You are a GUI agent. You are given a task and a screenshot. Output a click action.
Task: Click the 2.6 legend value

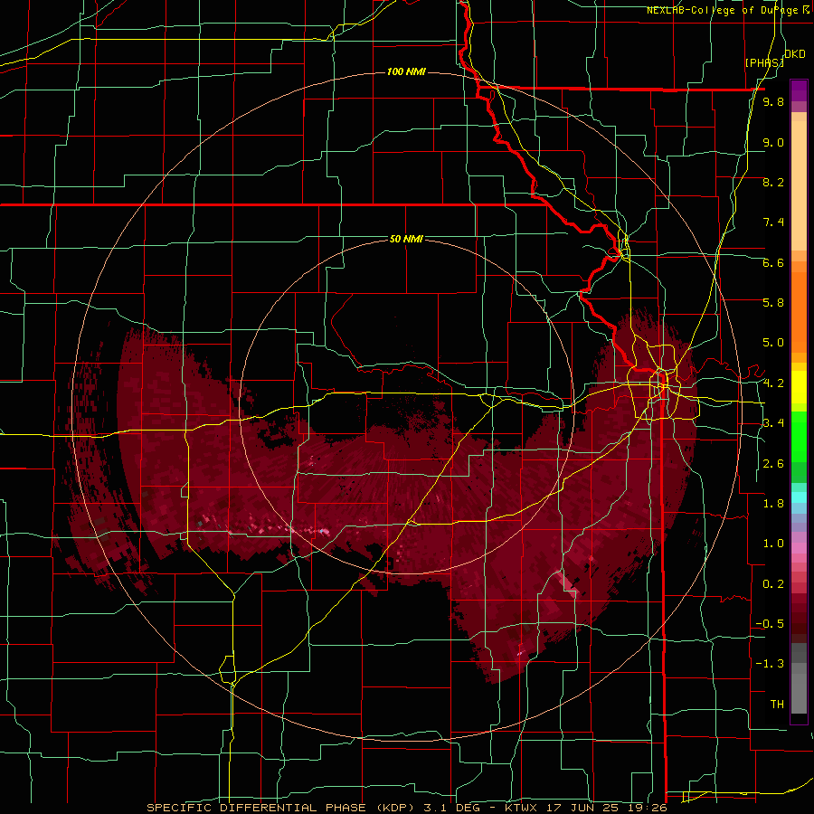click(x=773, y=464)
